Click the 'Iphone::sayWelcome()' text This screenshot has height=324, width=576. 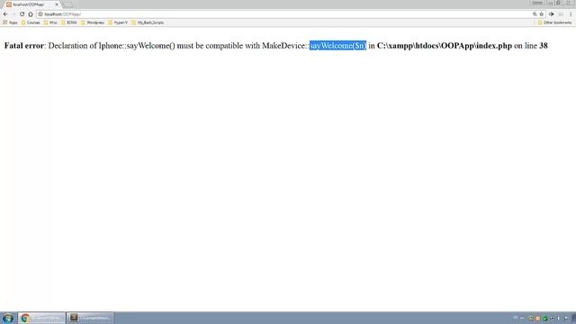[x=137, y=46]
